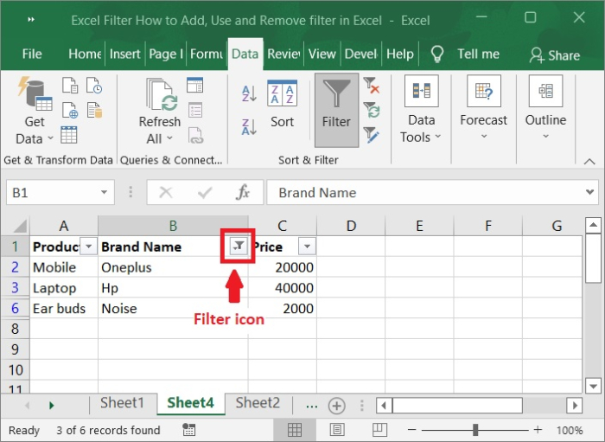Image resolution: width=605 pixels, height=442 pixels.
Task: Expand the formula bar
Action: (x=590, y=192)
